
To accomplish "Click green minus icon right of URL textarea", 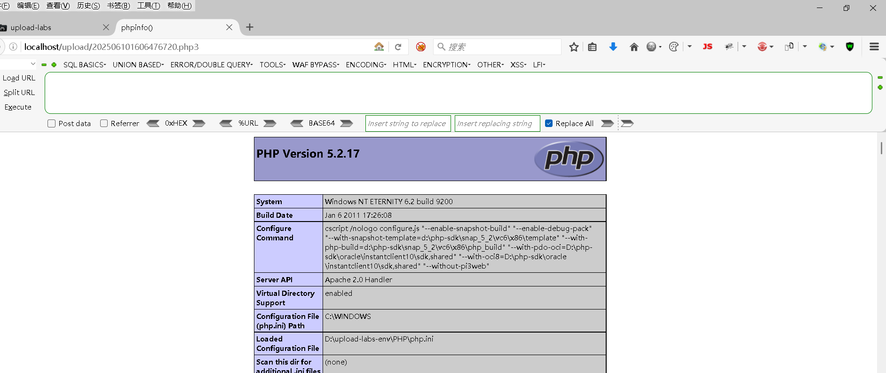I will coord(880,77).
